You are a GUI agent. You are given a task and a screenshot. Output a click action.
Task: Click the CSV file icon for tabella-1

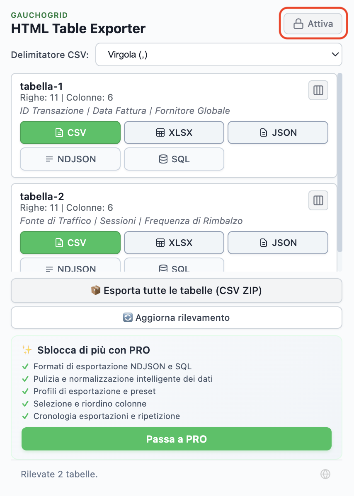pyautogui.click(x=59, y=132)
